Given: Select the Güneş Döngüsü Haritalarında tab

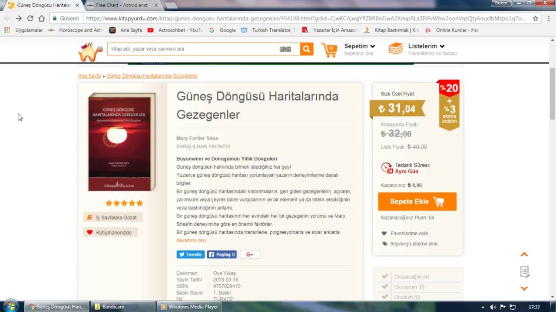Looking at the screenshot, I should [43, 5].
